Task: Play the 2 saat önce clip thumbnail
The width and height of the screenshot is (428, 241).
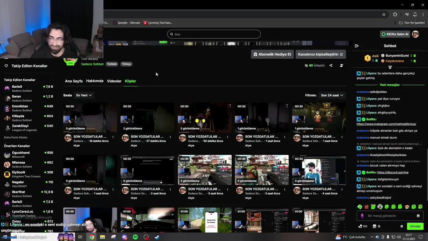Action: point(147,170)
